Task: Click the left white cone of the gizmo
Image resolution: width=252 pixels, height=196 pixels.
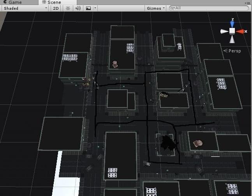Action: (x=224, y=31)
